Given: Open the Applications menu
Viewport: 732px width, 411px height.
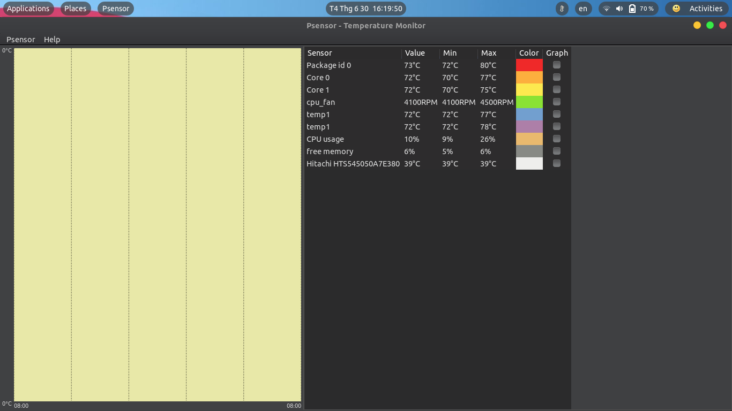Looking at the screenshot, I should point(28,9).
